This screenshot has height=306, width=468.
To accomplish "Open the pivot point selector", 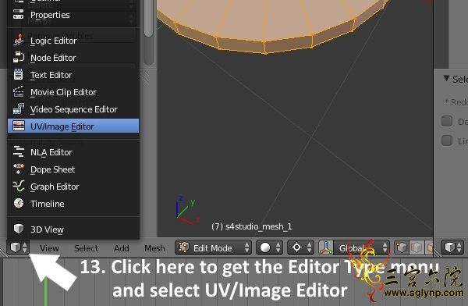I will [x=301, y=247].
